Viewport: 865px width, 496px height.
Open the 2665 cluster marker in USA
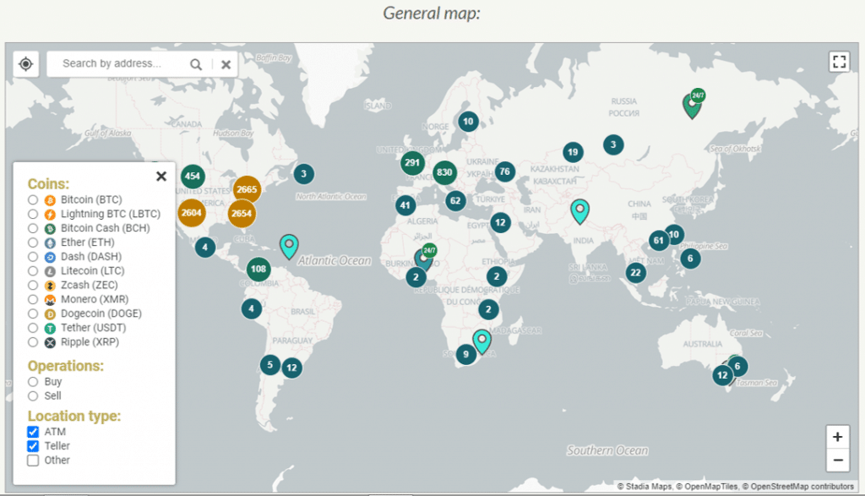coord(247,189)
